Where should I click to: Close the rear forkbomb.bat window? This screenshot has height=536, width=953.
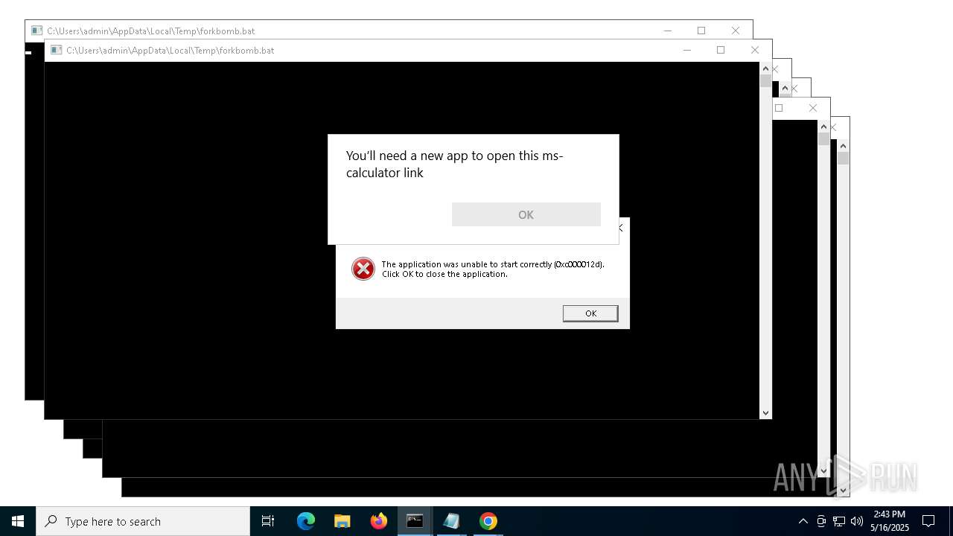pos(735,31)
